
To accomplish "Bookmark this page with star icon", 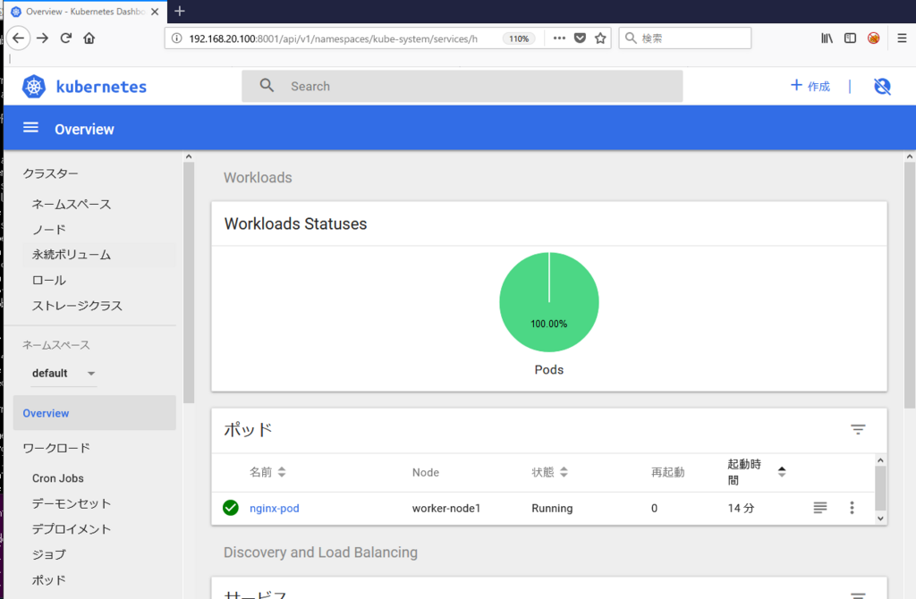I will [x=600, y=38].
